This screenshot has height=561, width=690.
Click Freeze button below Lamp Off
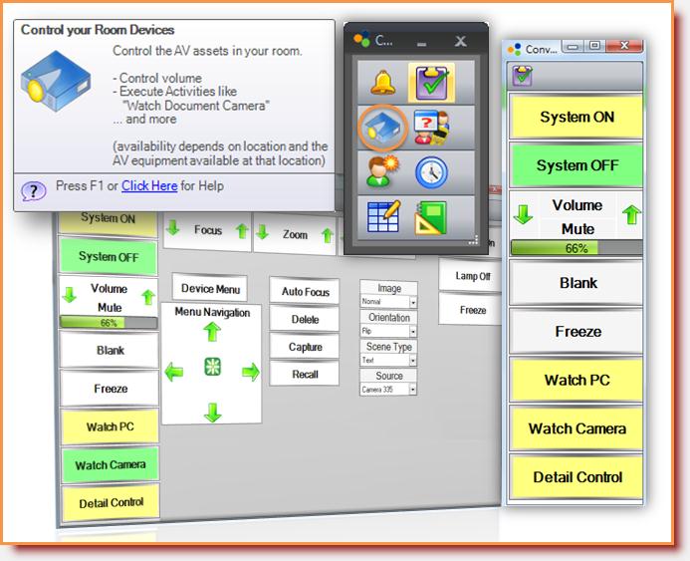(471, 310)
